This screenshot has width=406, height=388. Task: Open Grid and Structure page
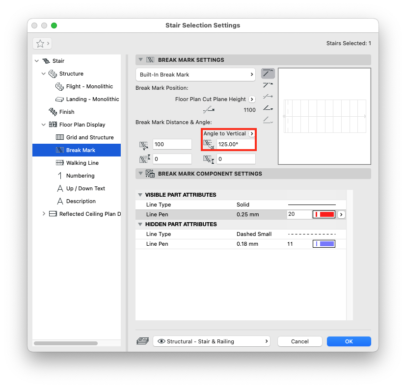click(x=90, y=137)
